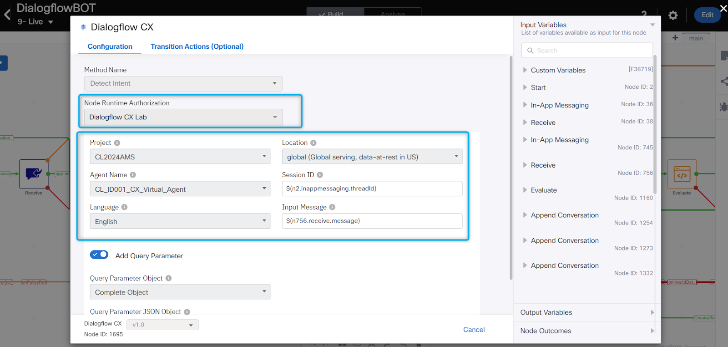Expand Append Conversation Node ID 1332
Viewport: 728px width, 347px height.
click(x=525, y=265)
